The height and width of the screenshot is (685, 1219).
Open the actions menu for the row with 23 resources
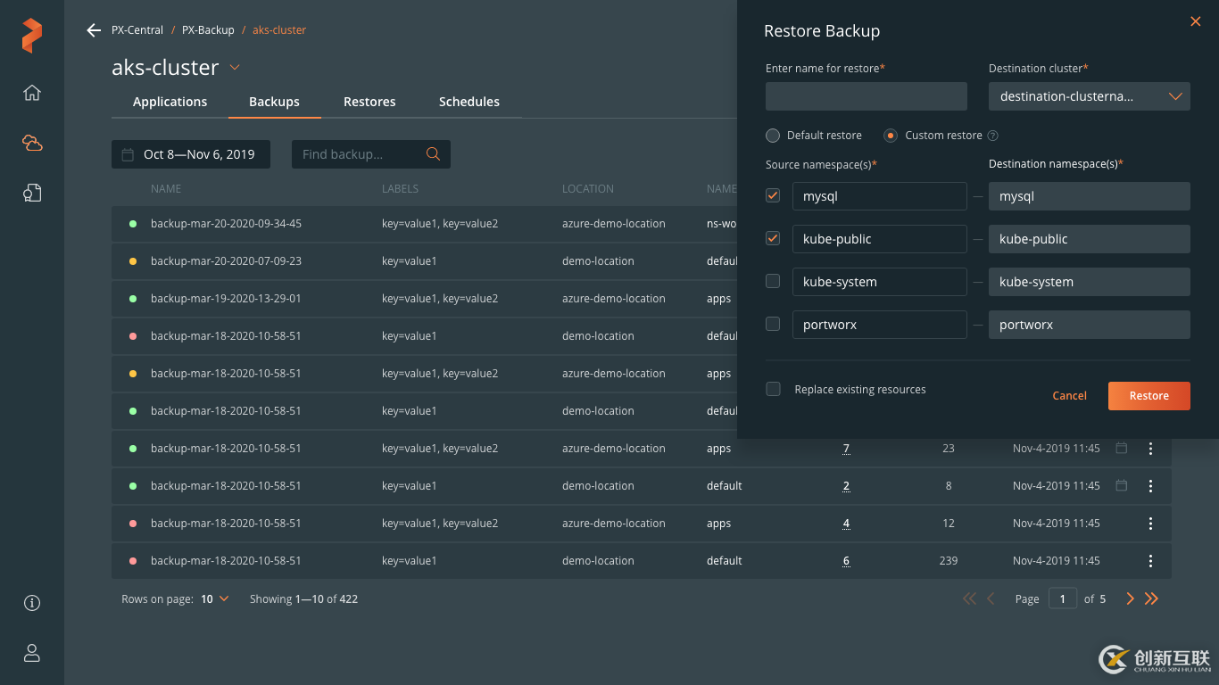click(x=1150, y=449)
